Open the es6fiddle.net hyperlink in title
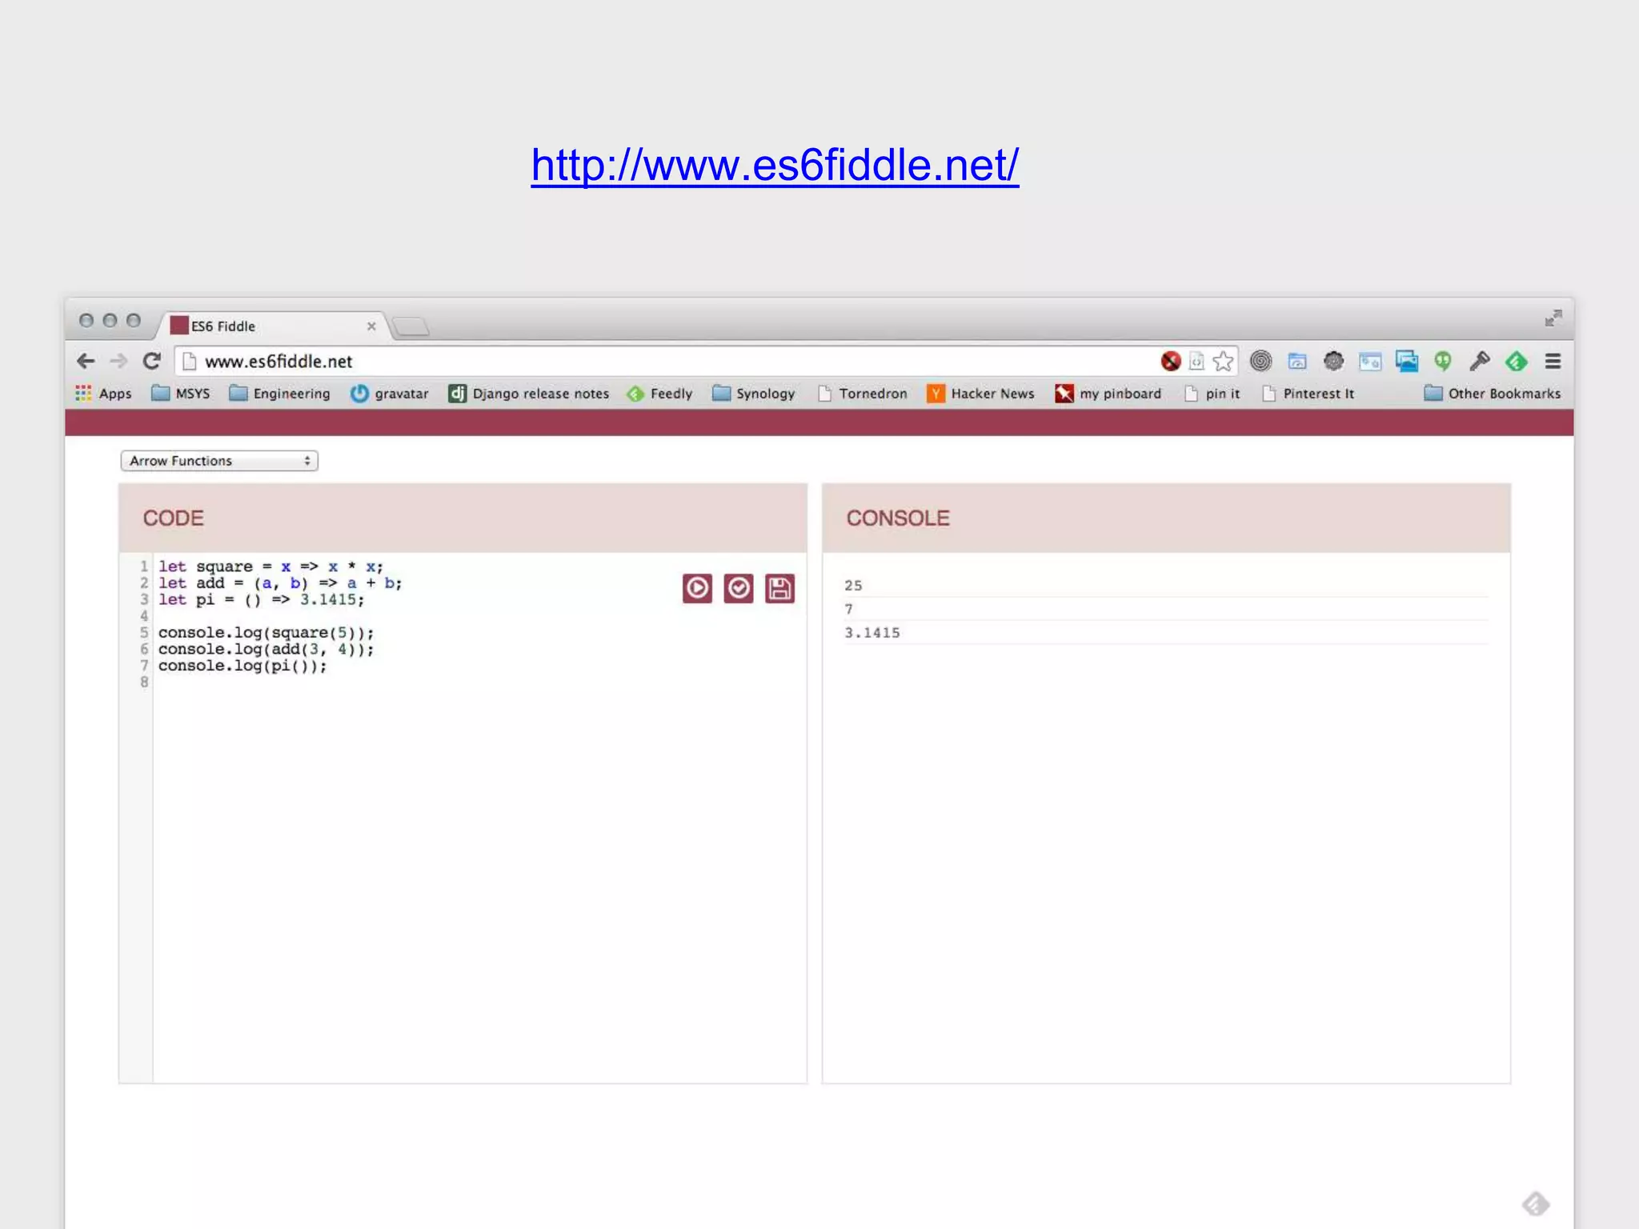 775,166
